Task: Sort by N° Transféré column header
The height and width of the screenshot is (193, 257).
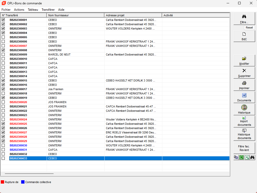Action: [23, 15]
